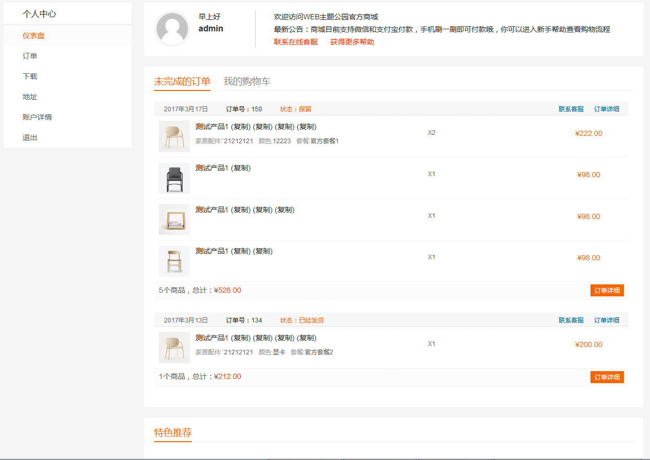This screenshot has height=460, width=650.
Task: Click the 联系在线客服 link
Action: tap(296, 42)
